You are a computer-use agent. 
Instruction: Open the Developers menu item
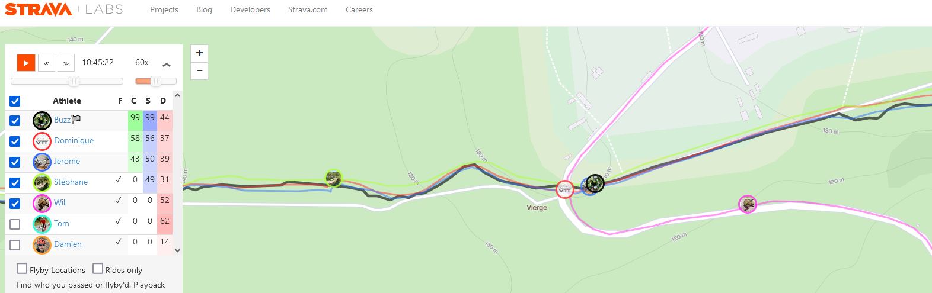[x=250, y=10]
